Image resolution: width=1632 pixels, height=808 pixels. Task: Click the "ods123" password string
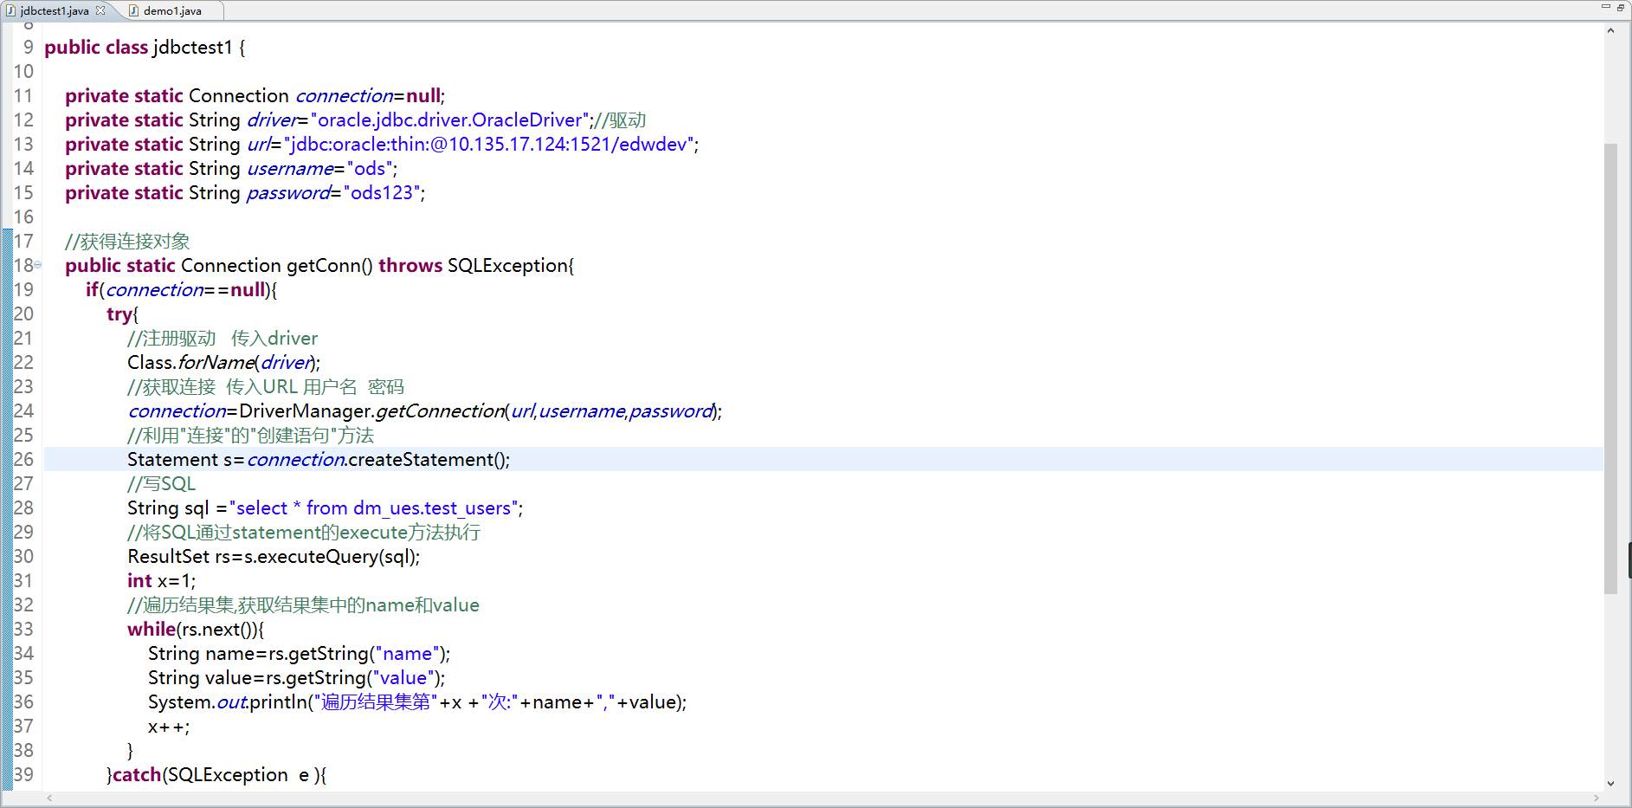382,193
